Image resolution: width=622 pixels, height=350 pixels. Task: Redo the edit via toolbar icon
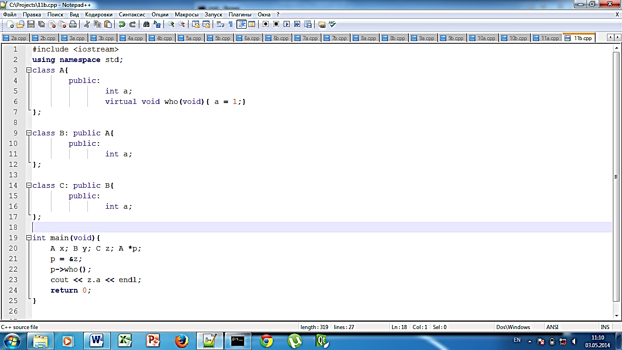pos(133,24)
